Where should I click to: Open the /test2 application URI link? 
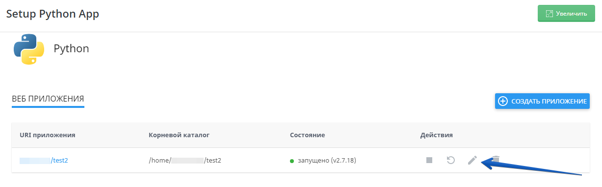[x=44, y=160]
